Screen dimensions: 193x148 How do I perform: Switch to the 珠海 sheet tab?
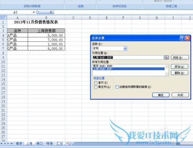[x=49, y=143]
